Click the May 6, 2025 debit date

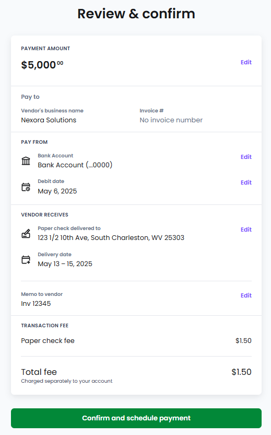[x=57, y=191]
